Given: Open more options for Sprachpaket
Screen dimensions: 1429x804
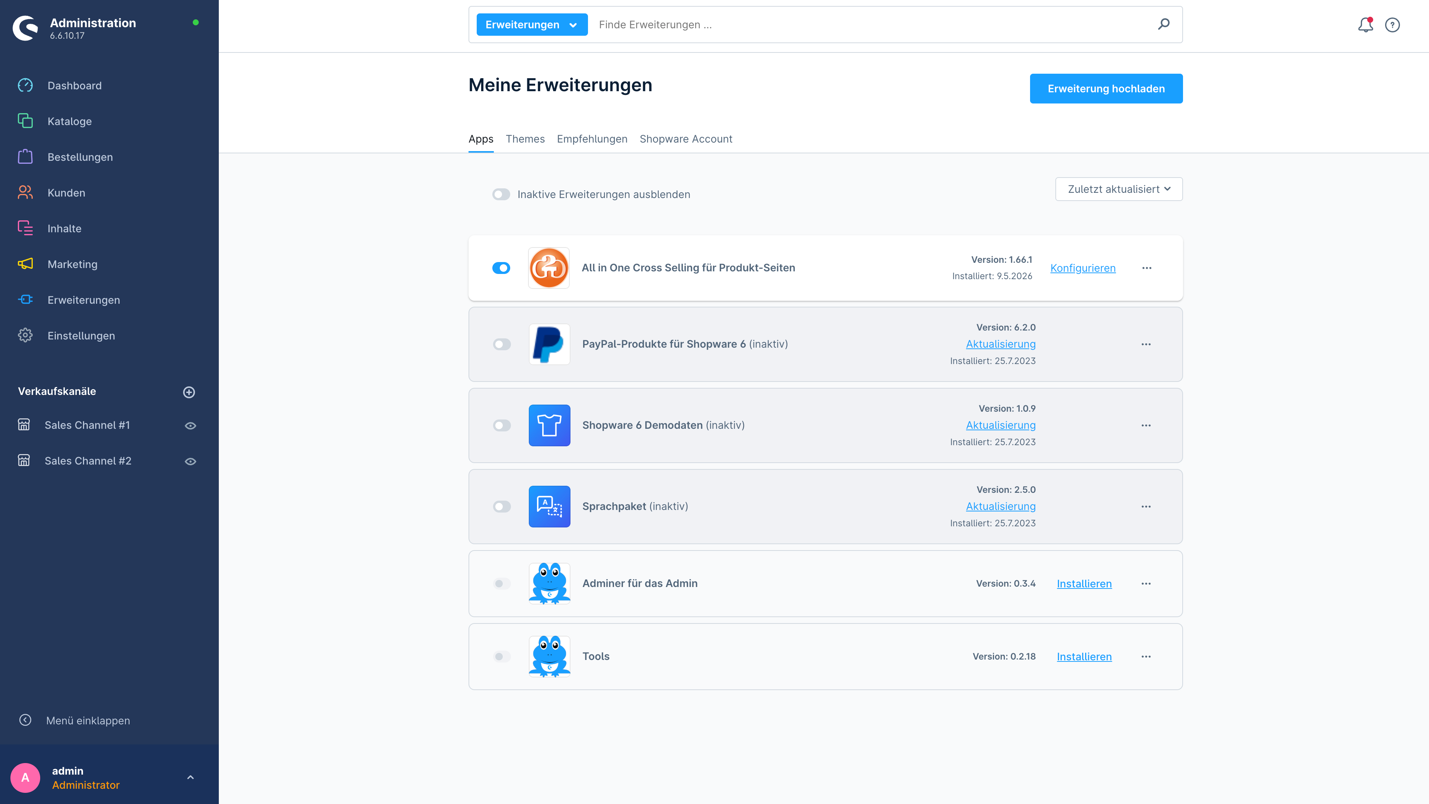Looking at the screenshot, I should 1146,507.
